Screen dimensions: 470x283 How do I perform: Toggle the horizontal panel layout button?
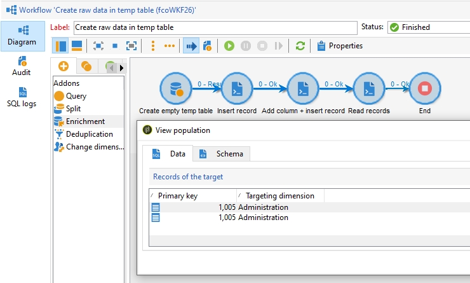coord(76,46)
